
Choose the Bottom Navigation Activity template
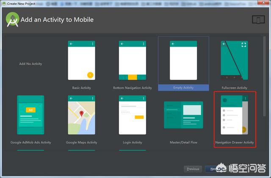(132, 60)
